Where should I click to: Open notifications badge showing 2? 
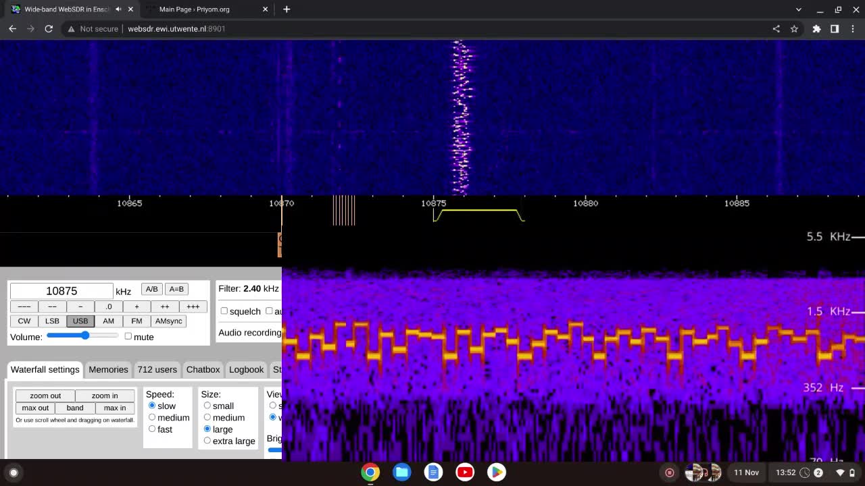coord(818,473)
